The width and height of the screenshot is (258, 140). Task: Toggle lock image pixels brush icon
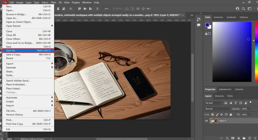(217, 115)
